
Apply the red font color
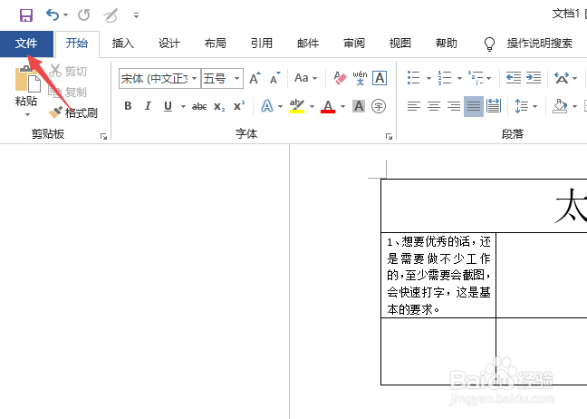coord(328,106)
